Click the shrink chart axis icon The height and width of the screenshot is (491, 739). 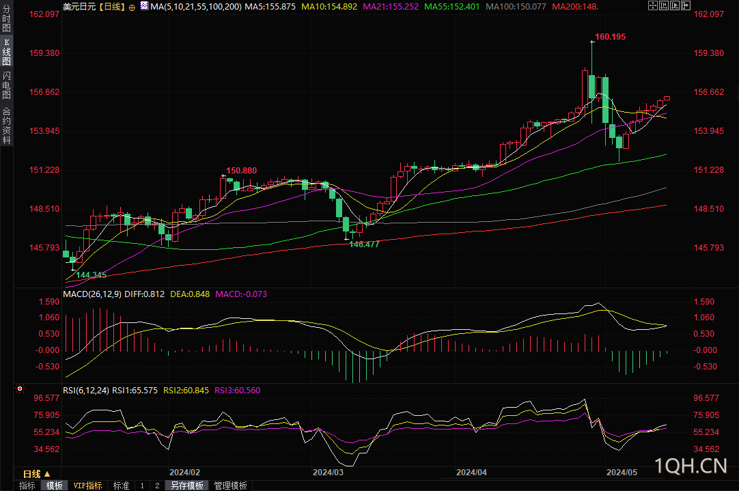(664, 5)
